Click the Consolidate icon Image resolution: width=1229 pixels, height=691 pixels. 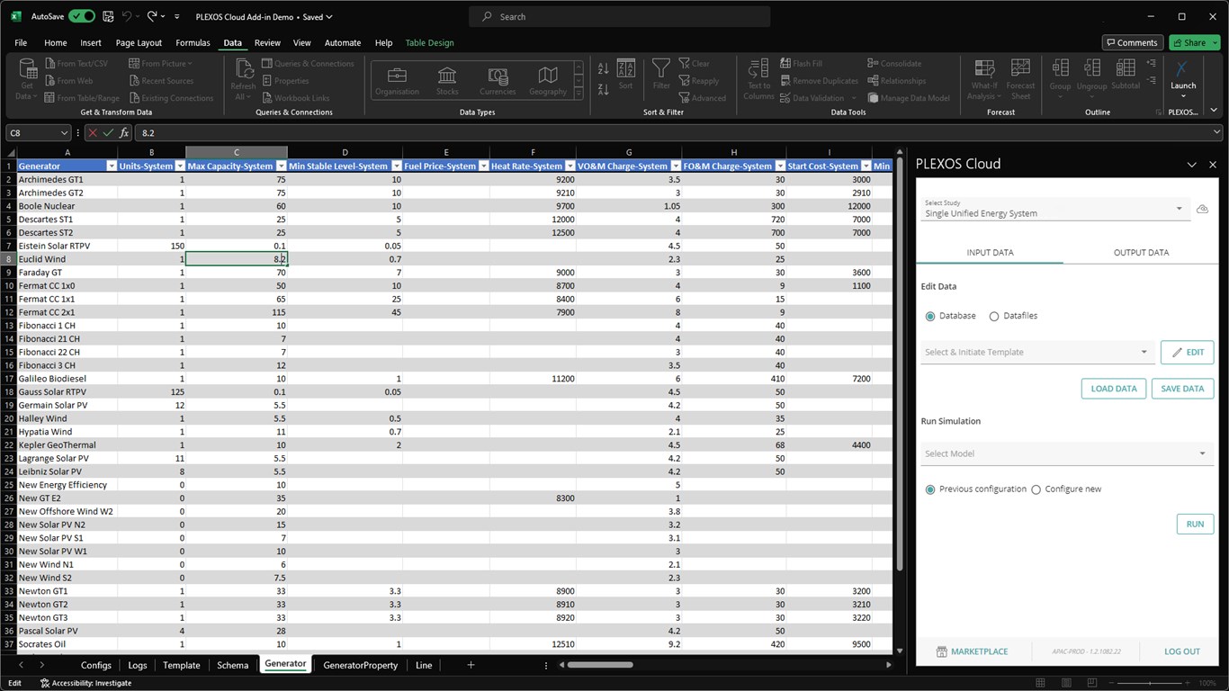tap(873, 64)
